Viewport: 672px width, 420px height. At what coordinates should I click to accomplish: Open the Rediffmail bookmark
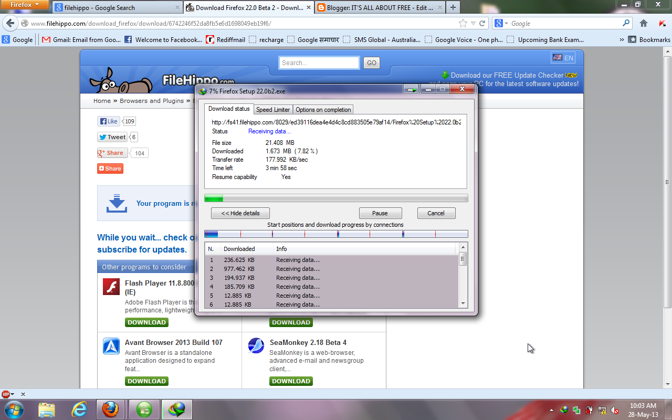pos(226,39)
